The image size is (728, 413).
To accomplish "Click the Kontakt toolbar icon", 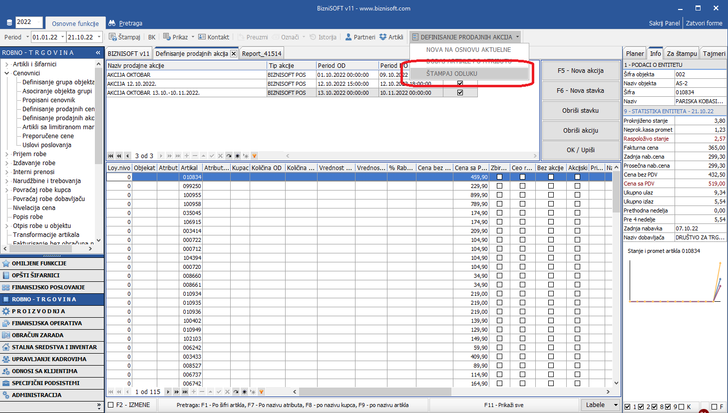I will click(213, 37).
